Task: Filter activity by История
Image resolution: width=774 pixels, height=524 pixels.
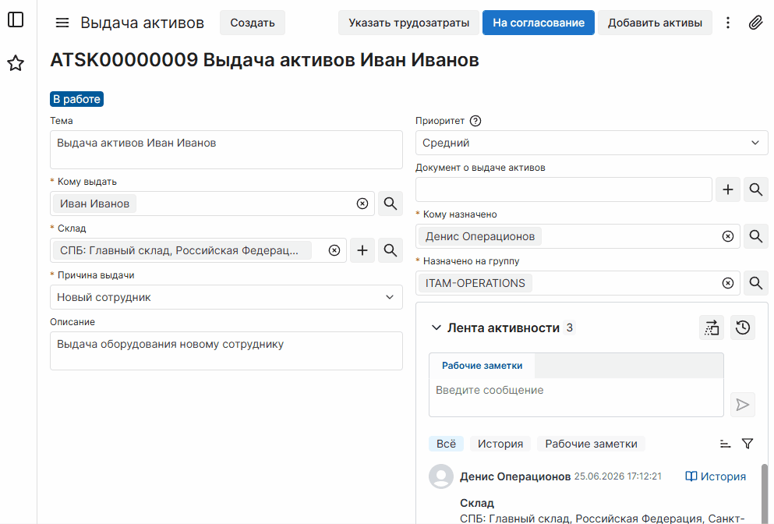Action: click(500, 444)
